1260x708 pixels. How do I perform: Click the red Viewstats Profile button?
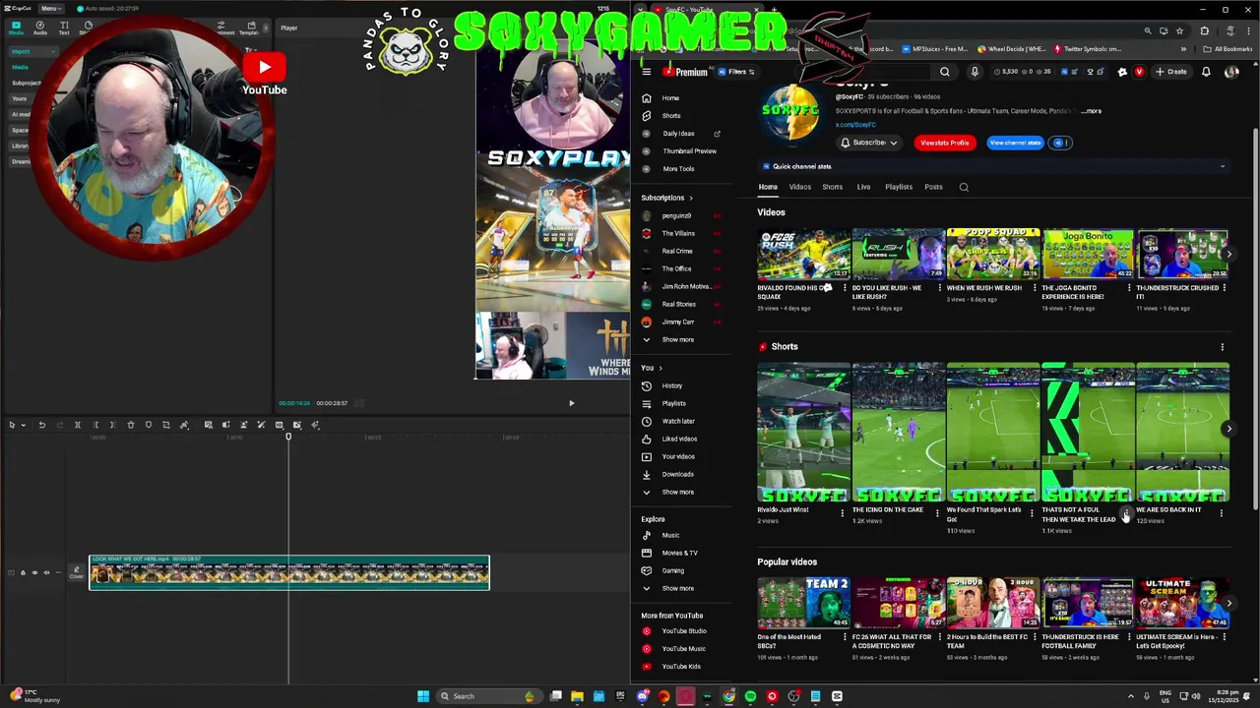pyautogui.click(x=944, y=143)
